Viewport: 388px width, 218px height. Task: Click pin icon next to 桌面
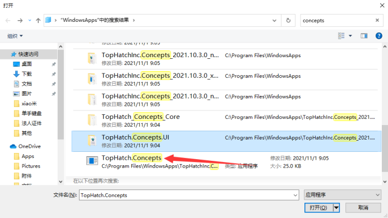[x=53, y=64]
